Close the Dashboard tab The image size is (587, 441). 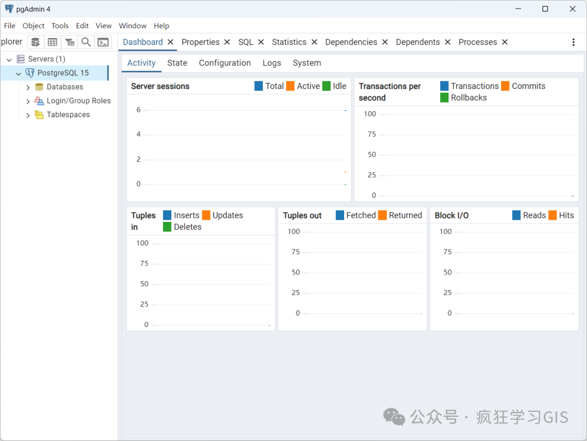coord(170,42)
